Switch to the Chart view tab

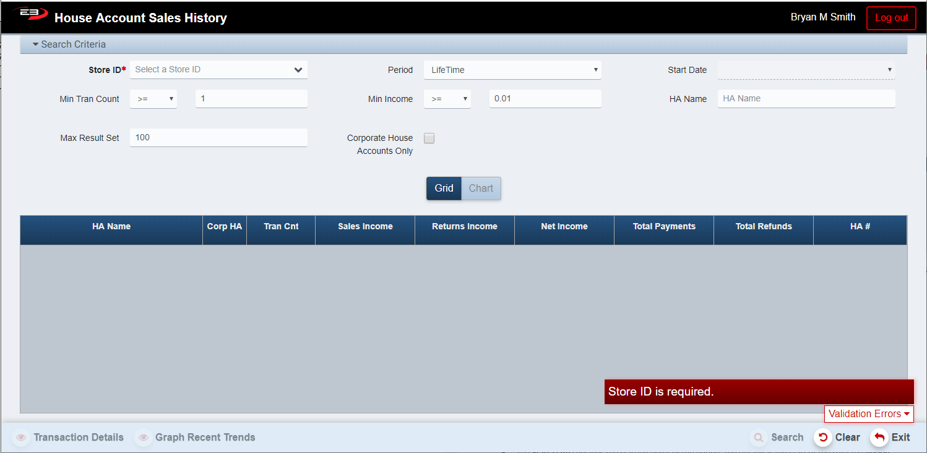pyautogui.click(x=481, y=188)
